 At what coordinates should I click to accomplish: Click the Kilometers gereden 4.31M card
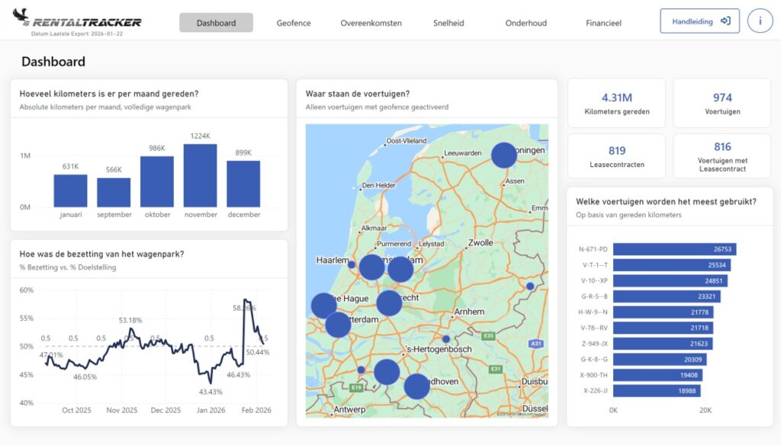point(616,103)
